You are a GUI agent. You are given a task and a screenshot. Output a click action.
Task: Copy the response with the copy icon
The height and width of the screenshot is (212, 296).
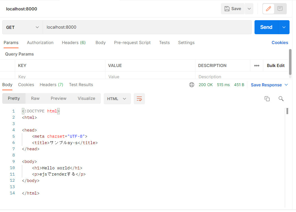coord(267,99)
